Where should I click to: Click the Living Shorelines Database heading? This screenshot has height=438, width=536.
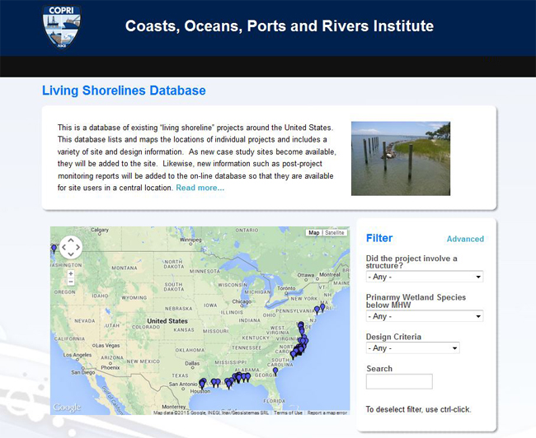[x=124, y=91]
